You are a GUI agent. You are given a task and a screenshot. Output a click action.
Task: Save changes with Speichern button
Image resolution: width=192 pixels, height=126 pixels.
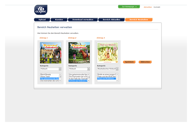pyautogui.click(x=129, y=62)
